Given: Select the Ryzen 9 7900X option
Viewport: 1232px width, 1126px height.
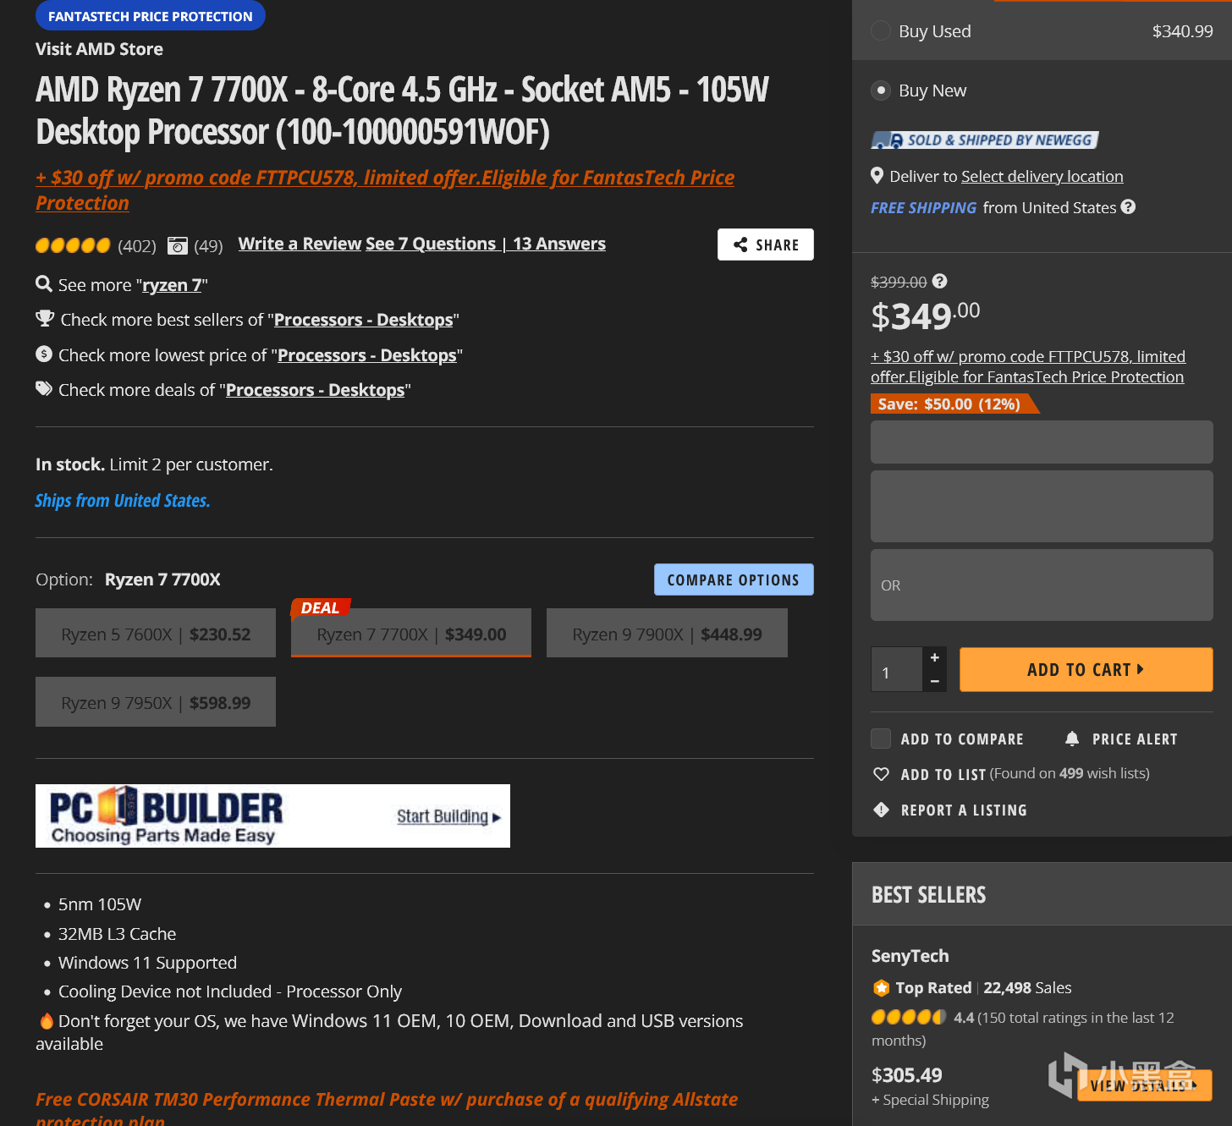Looking at the screenshot, I should (667, 633).
